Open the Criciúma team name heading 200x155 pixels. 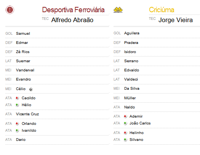162,10
